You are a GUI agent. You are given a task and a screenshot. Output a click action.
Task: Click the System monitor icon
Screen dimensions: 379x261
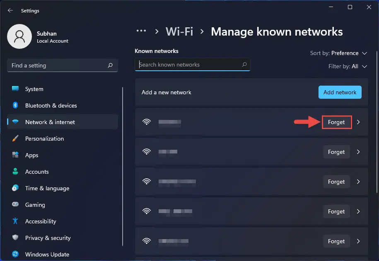(15, 89)
